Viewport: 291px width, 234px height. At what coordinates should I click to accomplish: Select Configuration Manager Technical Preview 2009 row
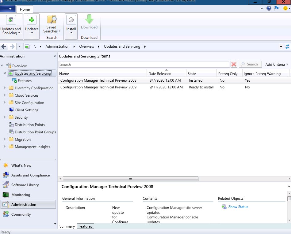coord(174,87)
